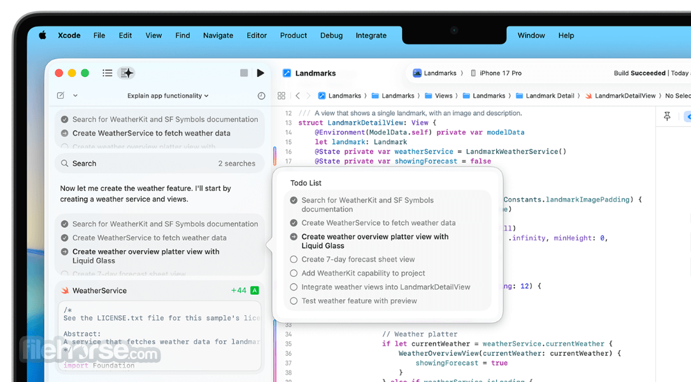691x382 pixels.
Task: Select LandmarkDetailView file in breadcrumb
Action: pyautogui.click(x=620, y=95)
